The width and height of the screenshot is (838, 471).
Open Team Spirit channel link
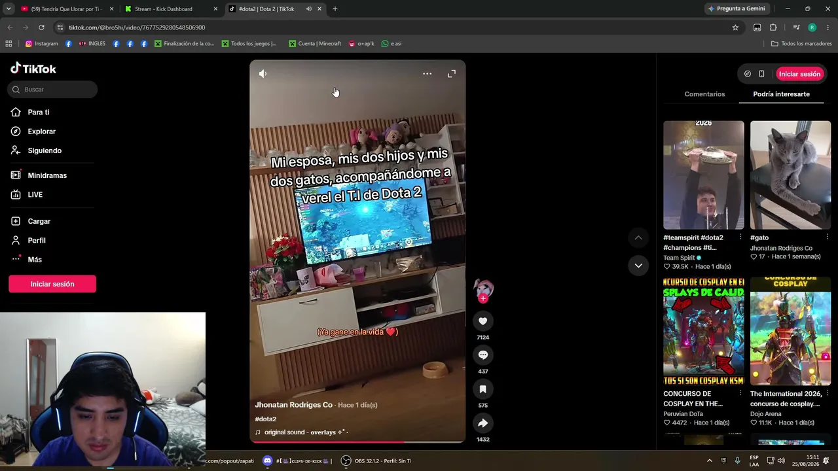click(x=679, y=258)
